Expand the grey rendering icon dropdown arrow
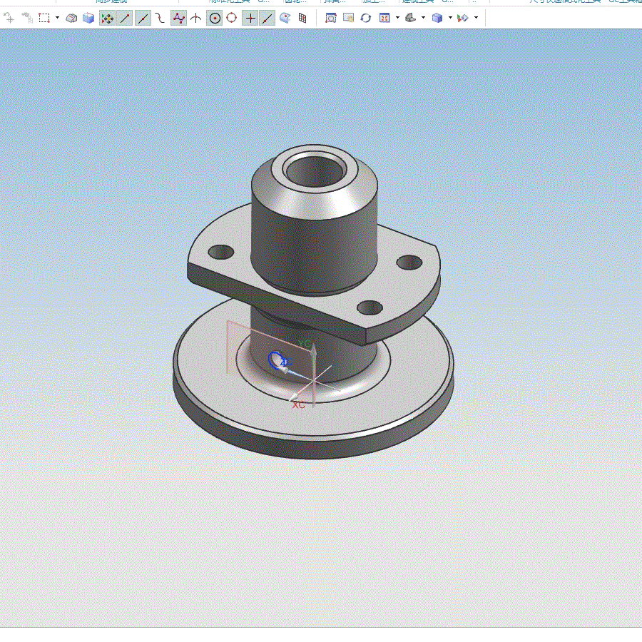 tap(423, 18)
